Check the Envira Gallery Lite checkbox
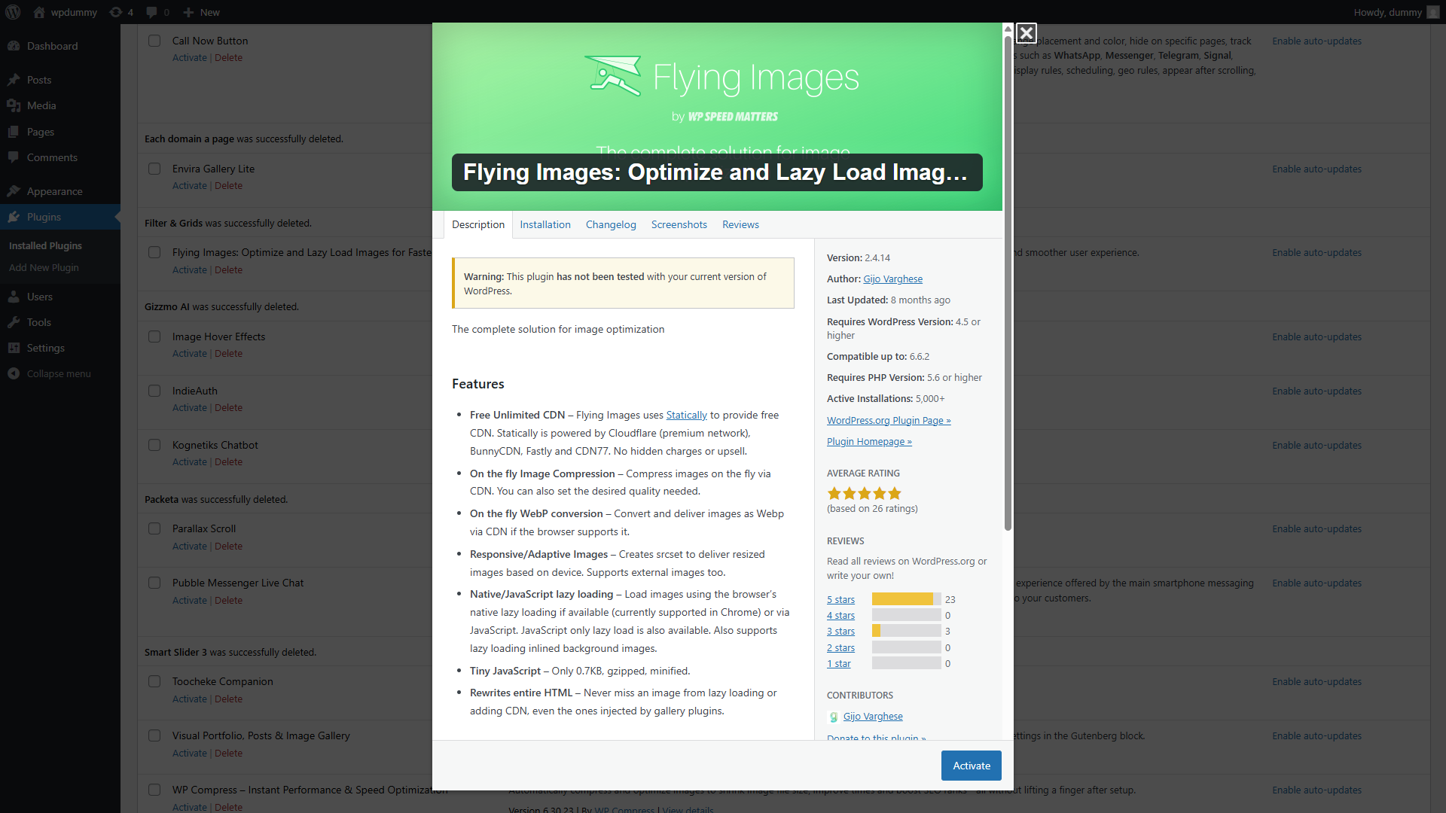 pyautogui.click(x=154, y=169)
